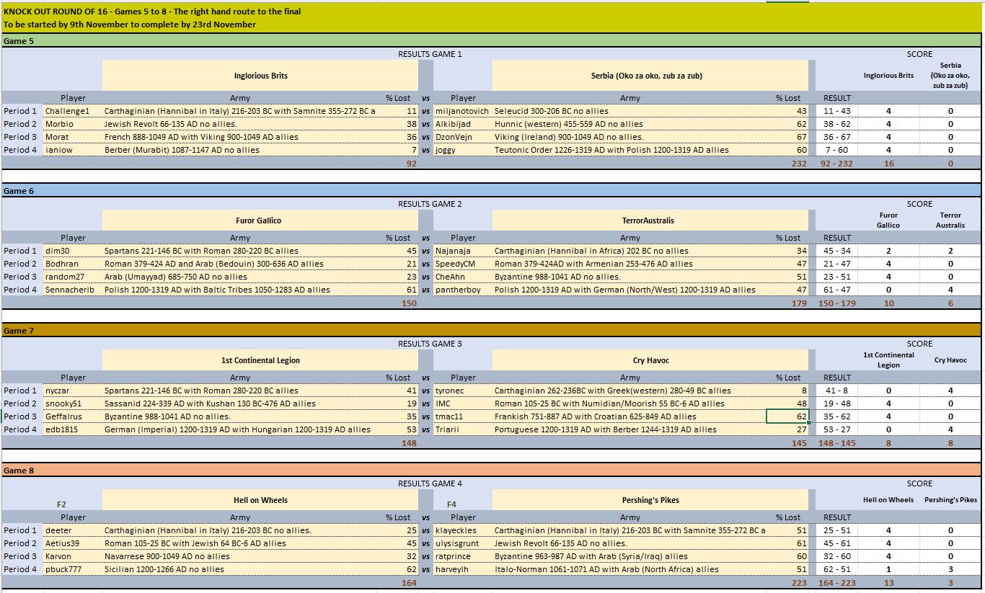Select the Frankish 751-887 AD army cell
The width and height of the screenshot is (985, 593).
[x=630, y=416]
